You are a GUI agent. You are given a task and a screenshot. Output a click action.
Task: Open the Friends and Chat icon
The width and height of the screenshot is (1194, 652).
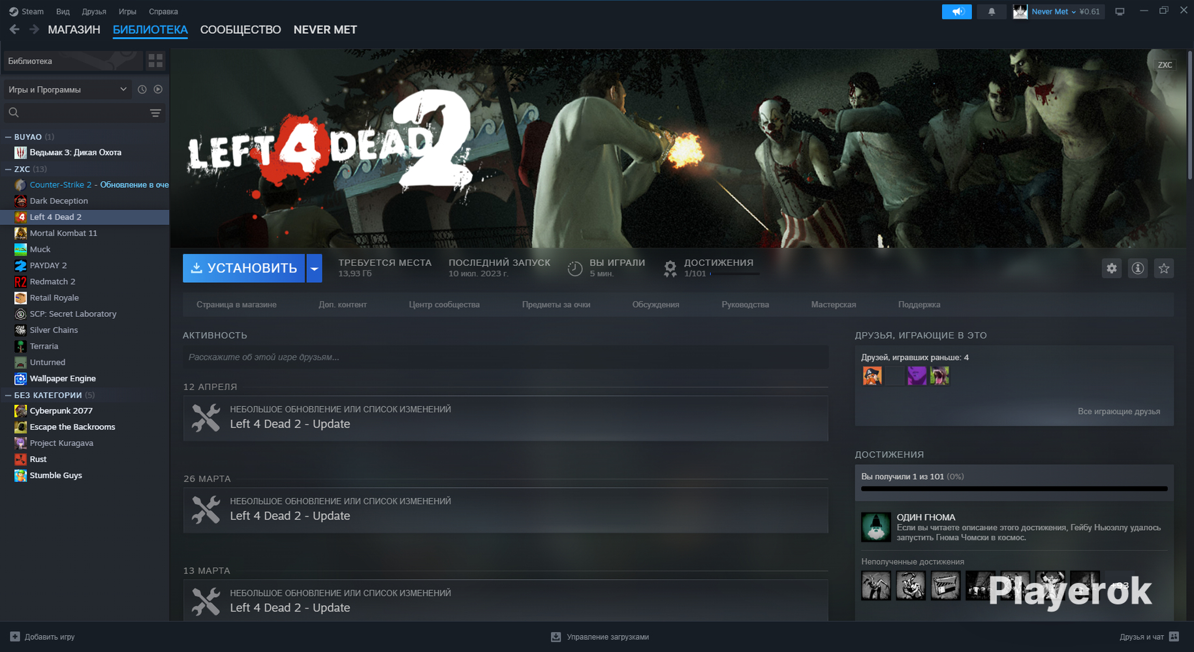click(x=1174, y=636)
